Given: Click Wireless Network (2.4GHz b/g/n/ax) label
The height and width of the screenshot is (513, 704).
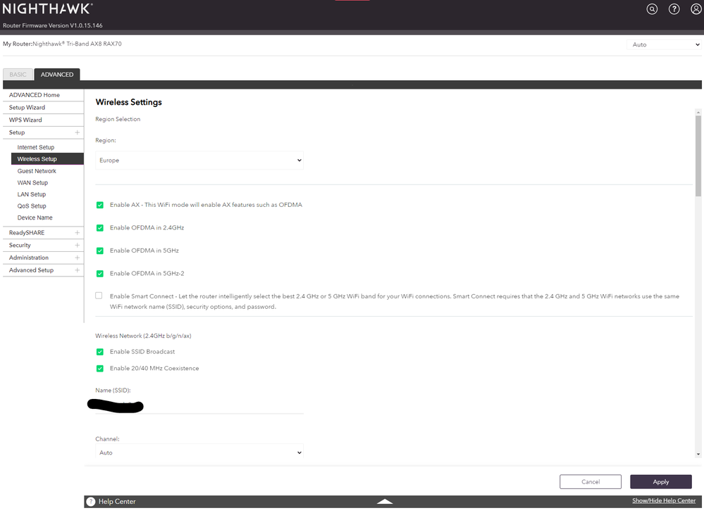Looking at the screenshot, I should pyautogui.click(x=143, y=336).
